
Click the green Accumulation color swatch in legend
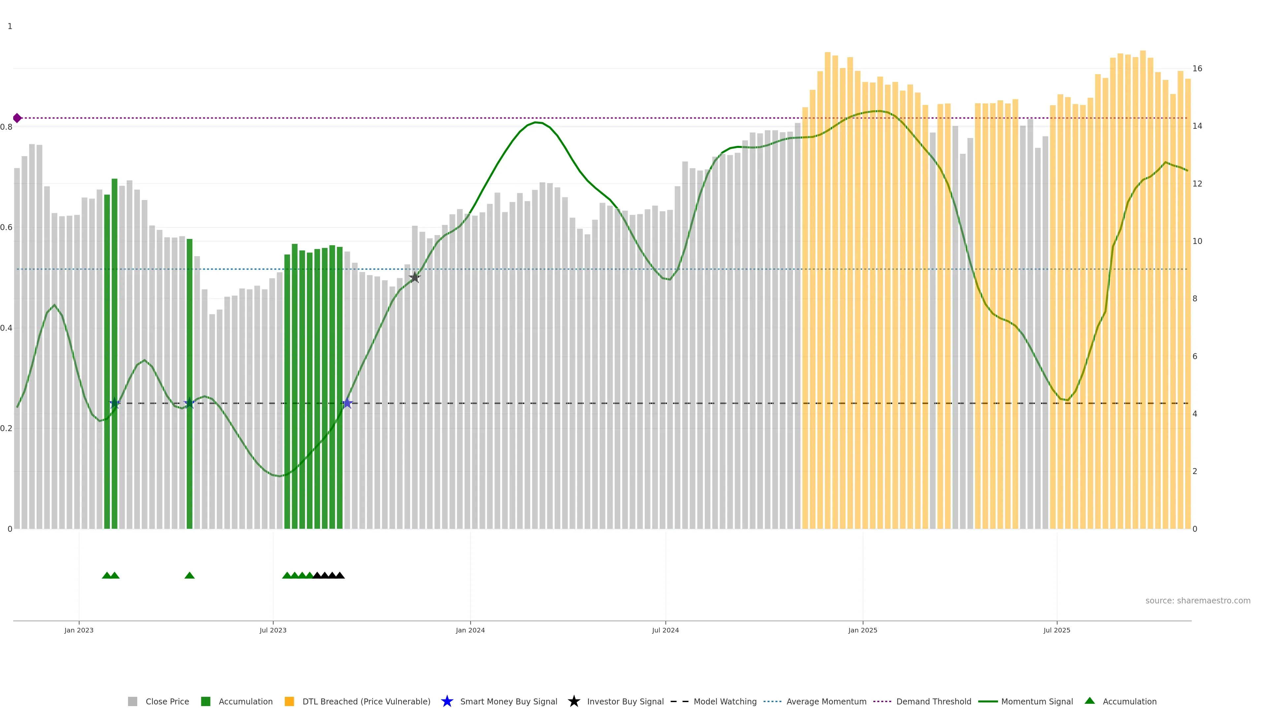click(206, 701)
